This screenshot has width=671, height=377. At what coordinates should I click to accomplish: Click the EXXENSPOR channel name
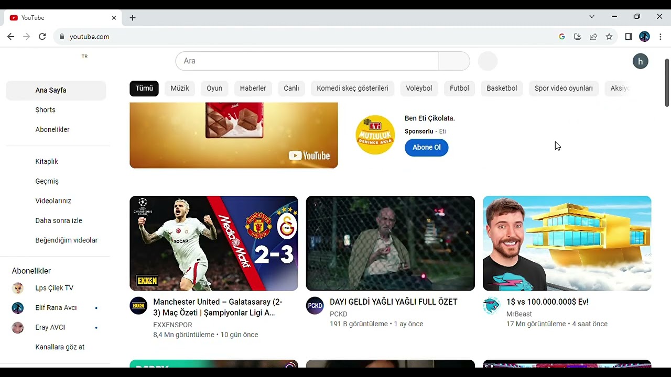coord(172,325)
